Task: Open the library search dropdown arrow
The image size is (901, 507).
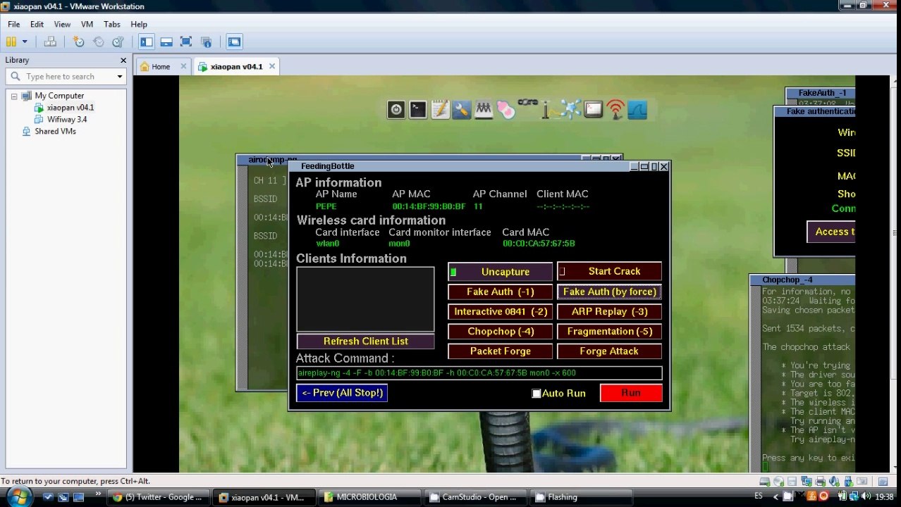Action: point(119,76)
